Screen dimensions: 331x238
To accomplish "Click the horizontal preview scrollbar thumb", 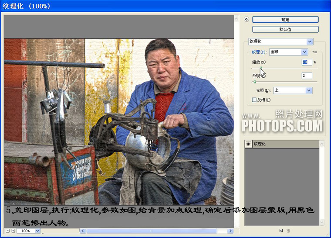I will pyautogui.click(x=152, y=231).
